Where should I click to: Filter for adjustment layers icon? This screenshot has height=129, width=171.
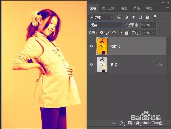pos(126,17)
